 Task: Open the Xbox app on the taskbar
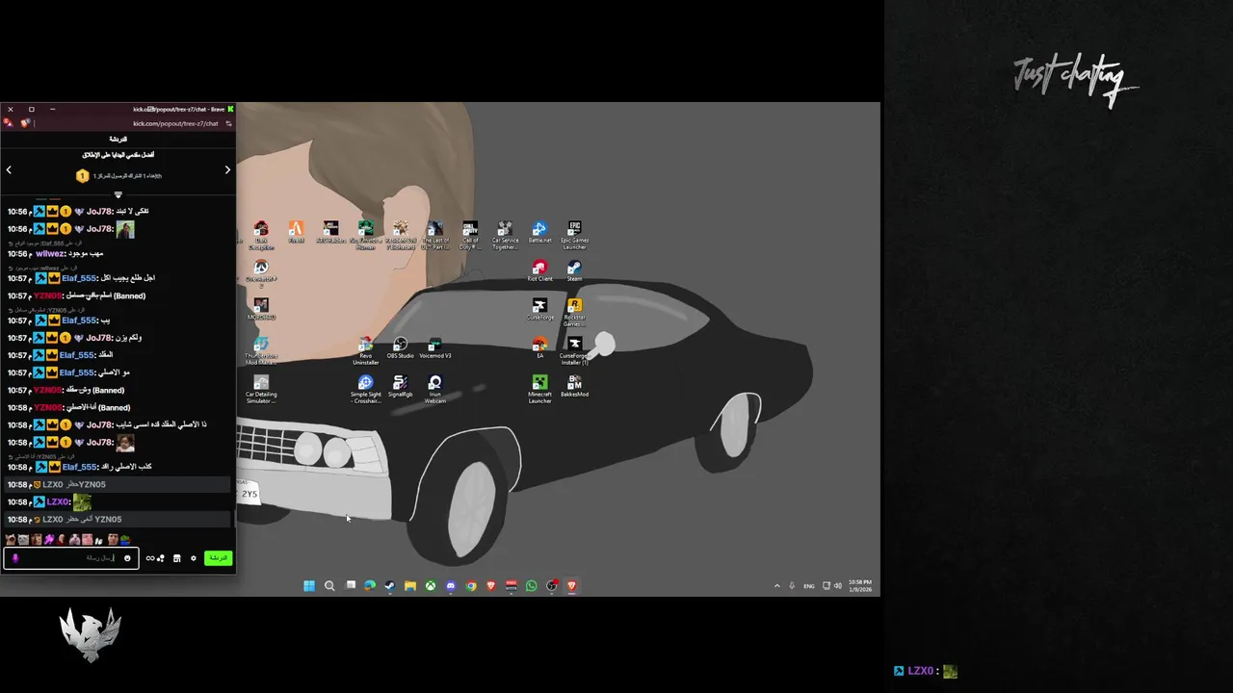(431, 585)
